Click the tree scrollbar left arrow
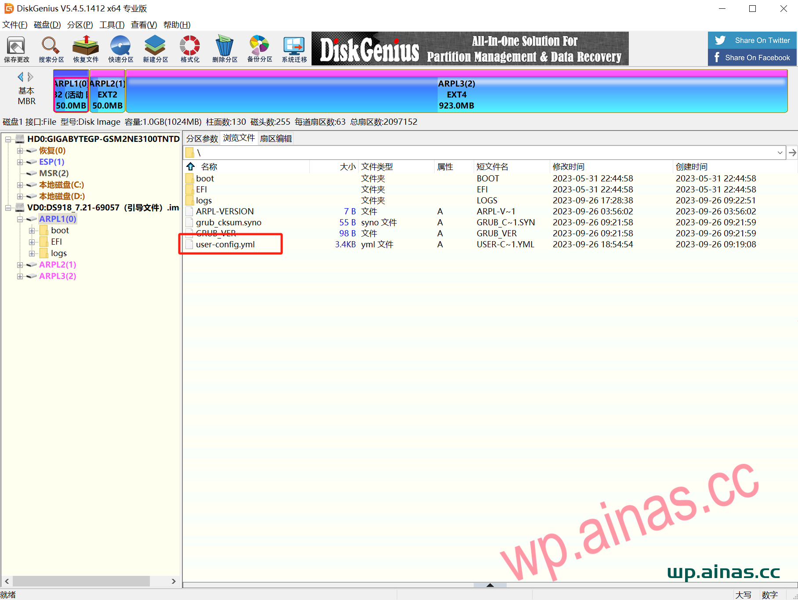Image resolution: width=798 pixels, height=600 pixels. click(7, 581)
